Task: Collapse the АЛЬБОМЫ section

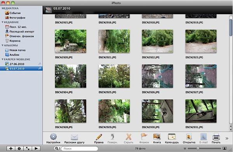Action: (x=3, y=45)
